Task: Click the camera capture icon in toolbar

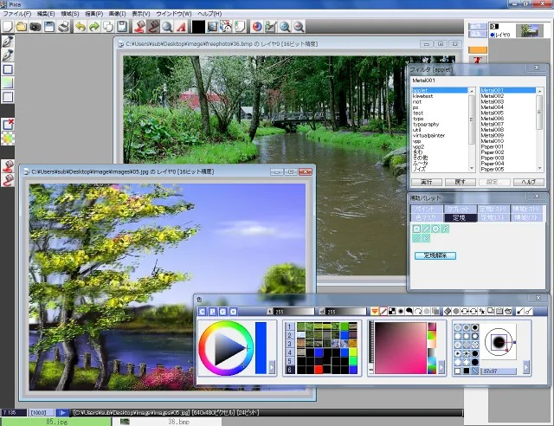Action: tap(35, 27)
